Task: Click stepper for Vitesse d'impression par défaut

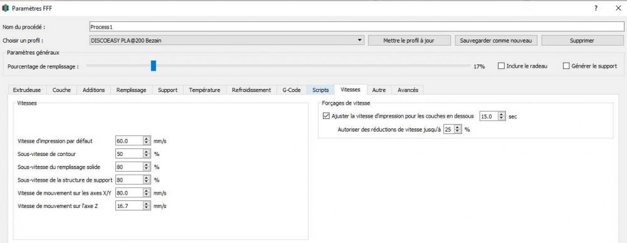Action: (147, 141)
